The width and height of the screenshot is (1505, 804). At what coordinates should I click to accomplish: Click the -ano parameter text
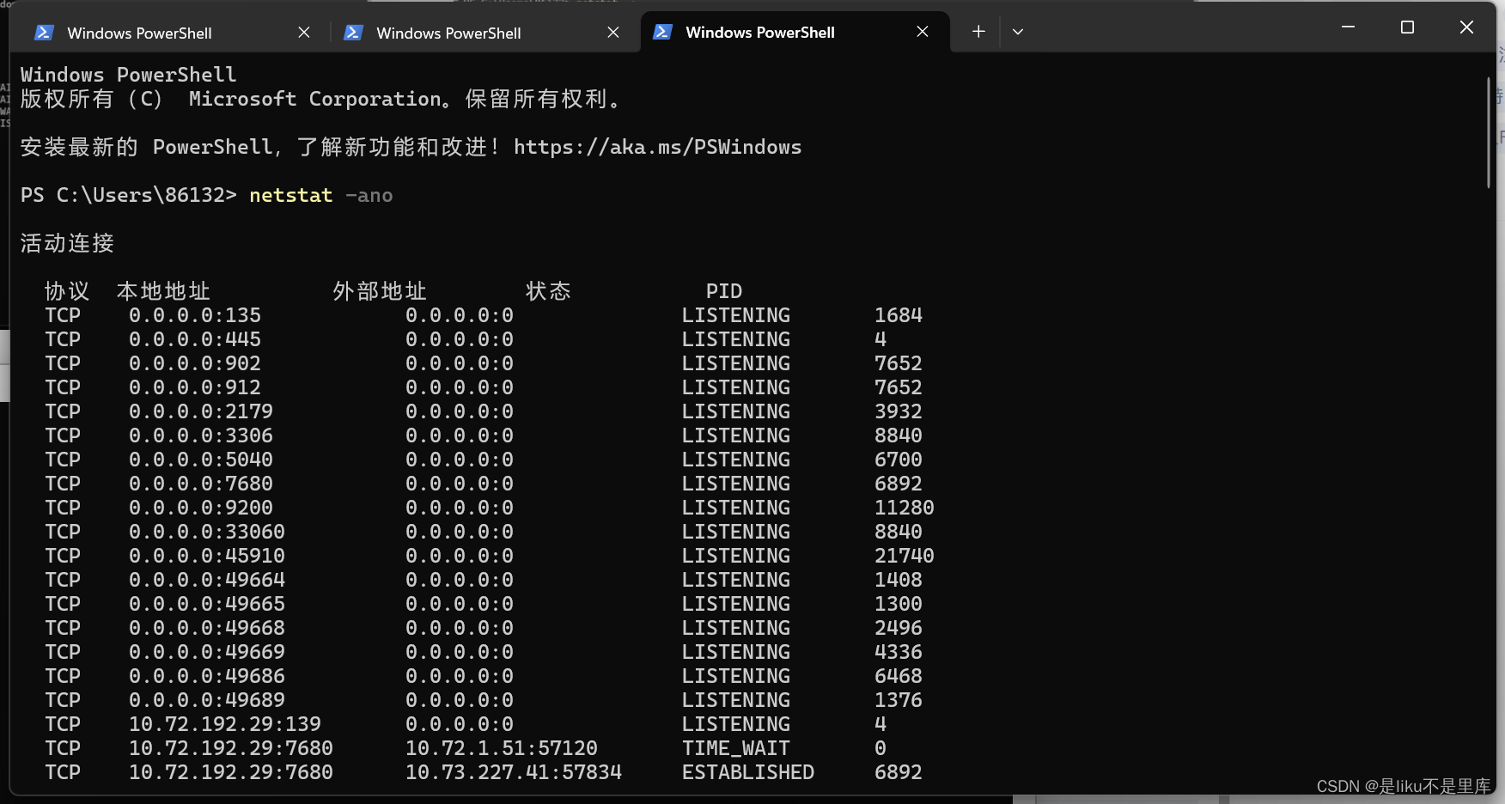tap(369, 196)
